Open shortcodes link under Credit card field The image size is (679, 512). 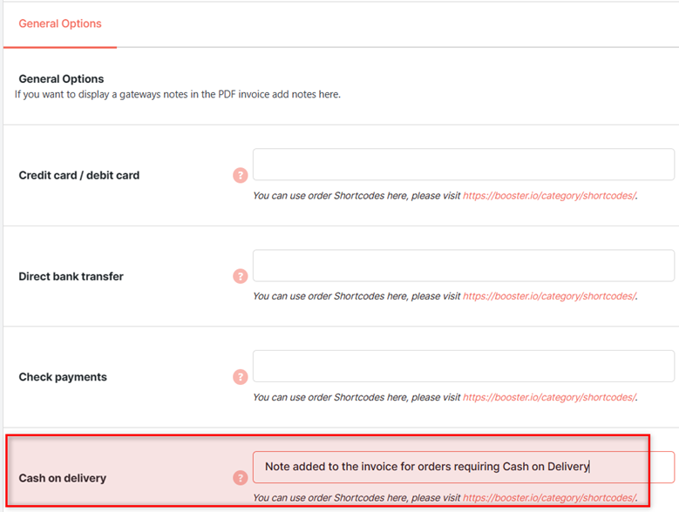coord(549,196)
